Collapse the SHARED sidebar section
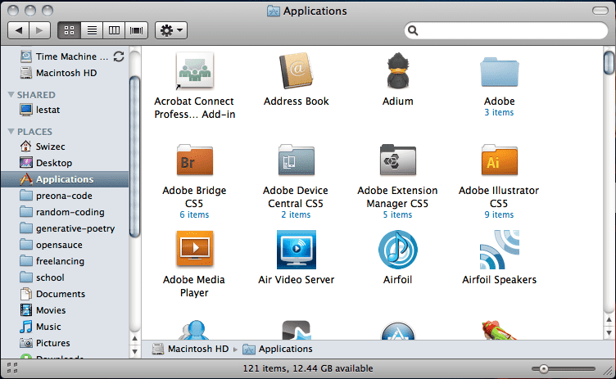Screen dimensions: 616x379 pyautogui.click(x=11, y=95)
